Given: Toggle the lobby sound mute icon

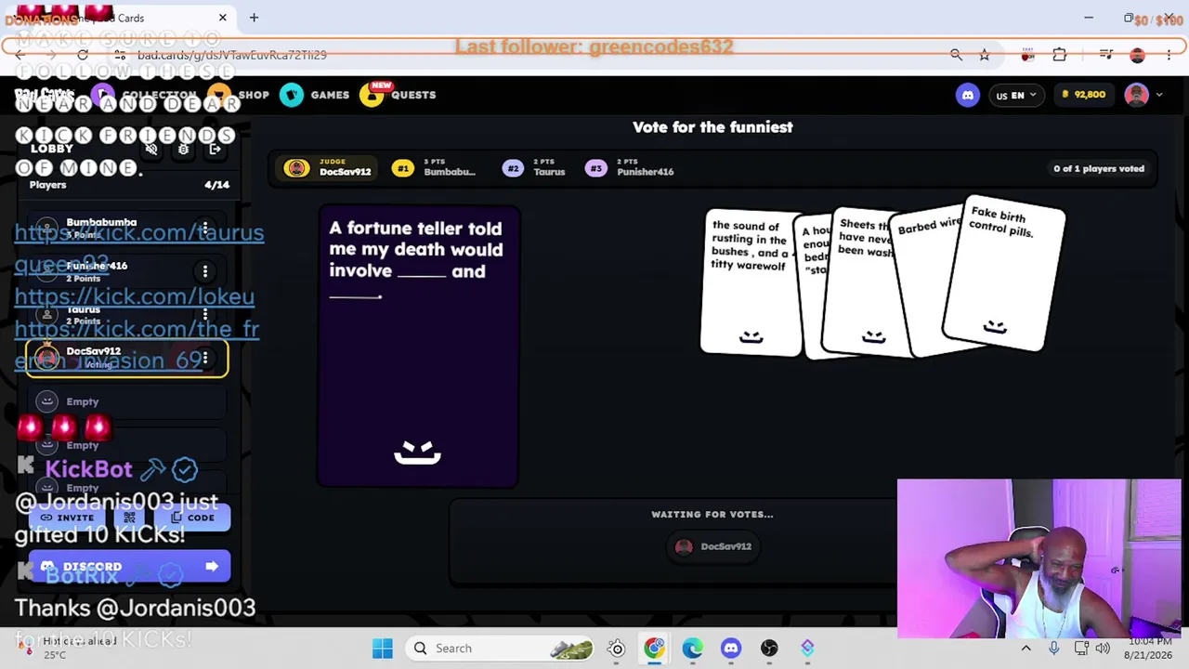Looking at the screenshot, I should pos(151,149).
